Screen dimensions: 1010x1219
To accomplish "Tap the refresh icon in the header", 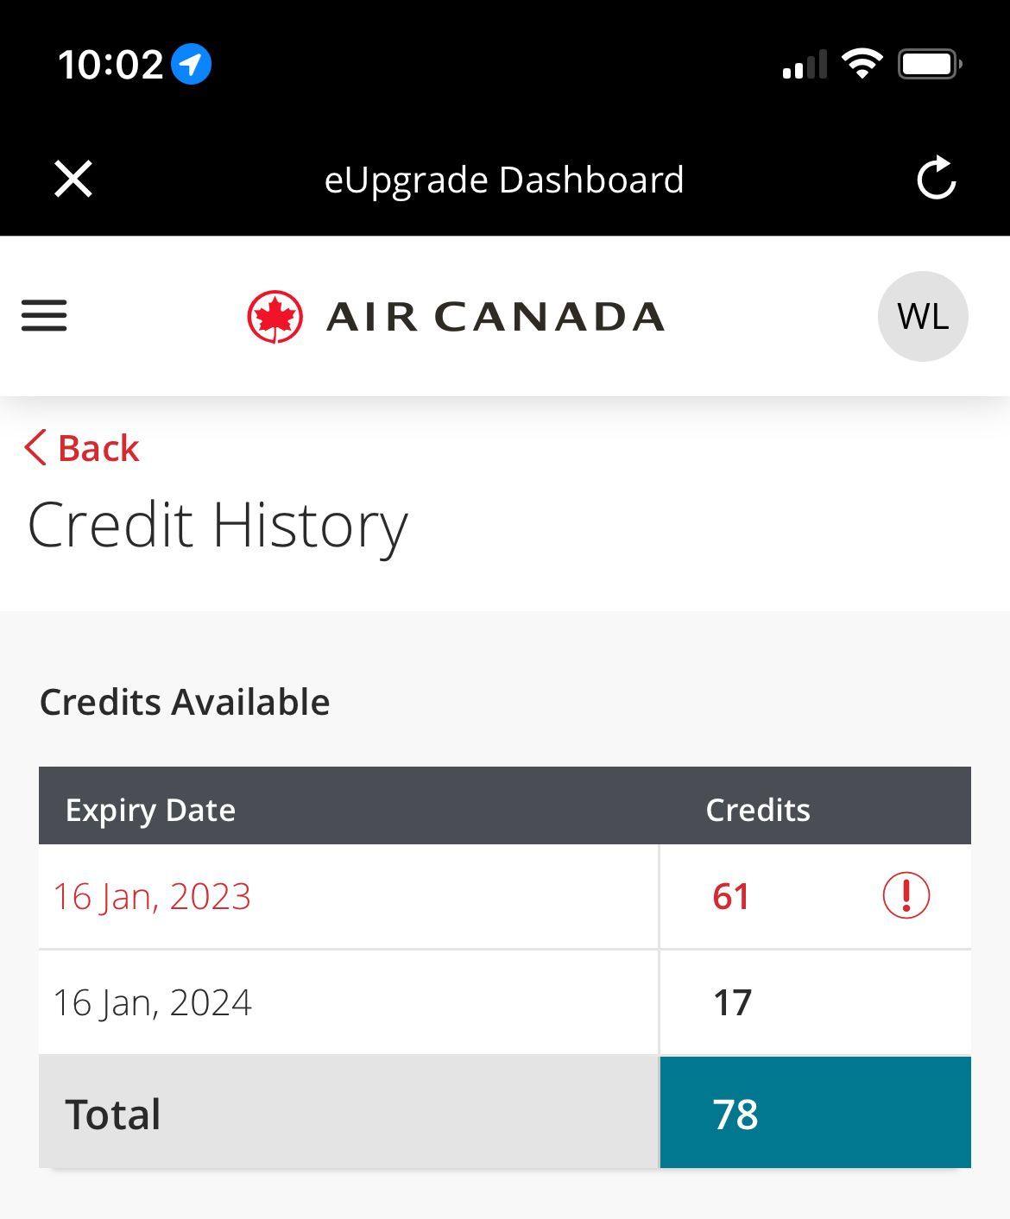I will 936,179.
